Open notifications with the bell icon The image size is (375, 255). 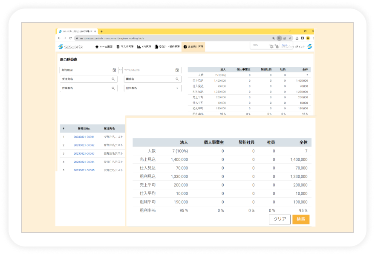coord(277,46)
